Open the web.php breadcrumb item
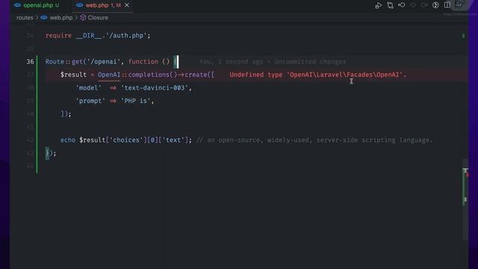 pos(61,18)
